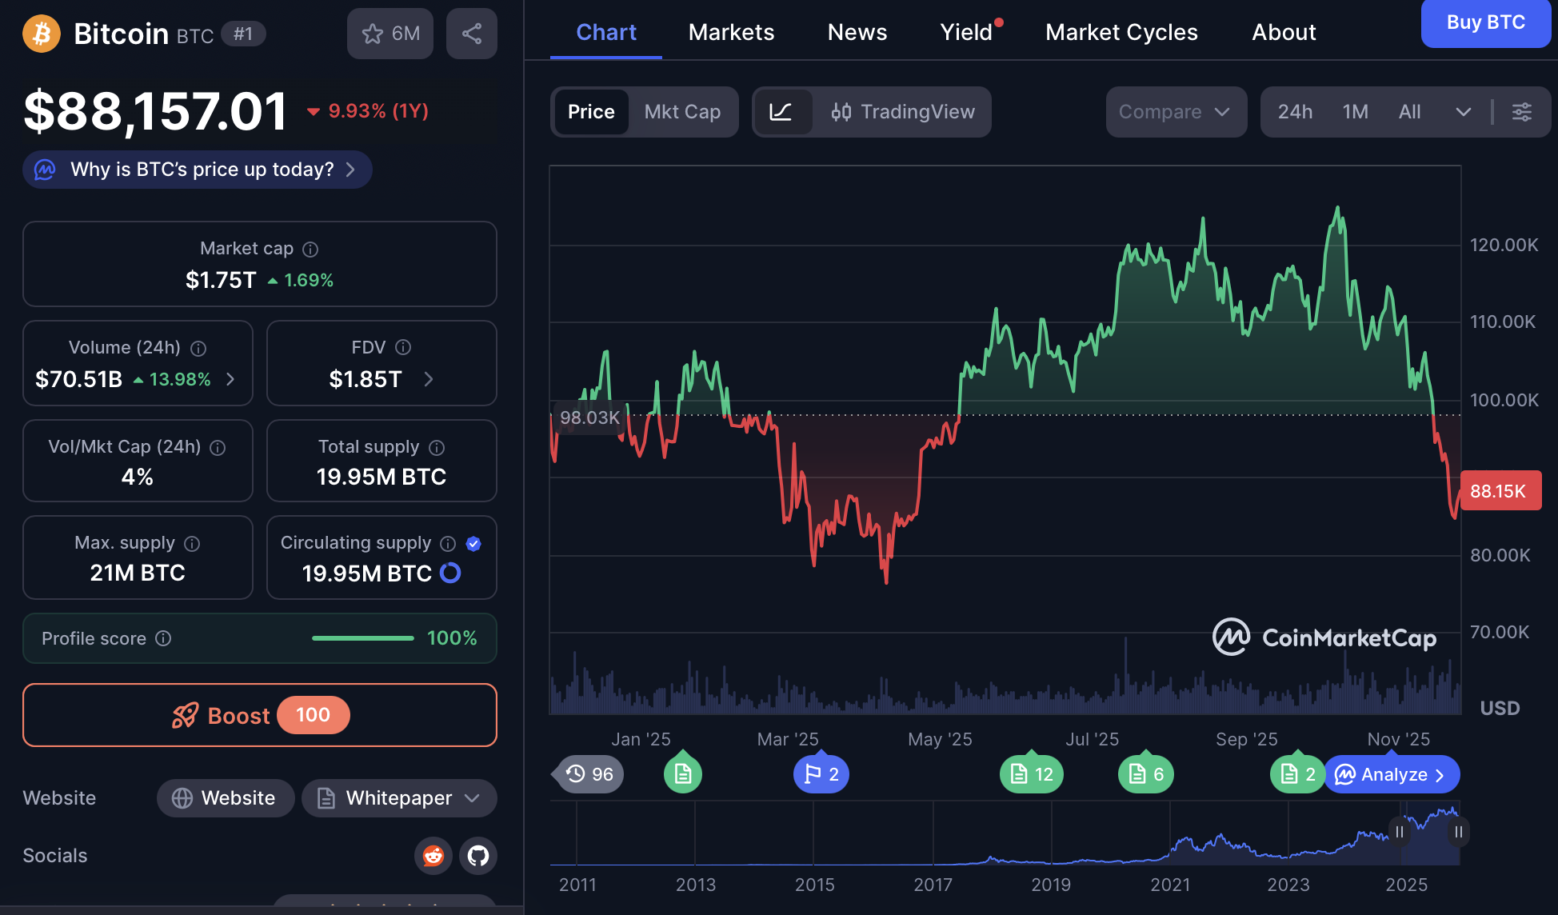1558x915 pixels.
Task: Open the Reddit social link
Action: [x=433, y=856]
